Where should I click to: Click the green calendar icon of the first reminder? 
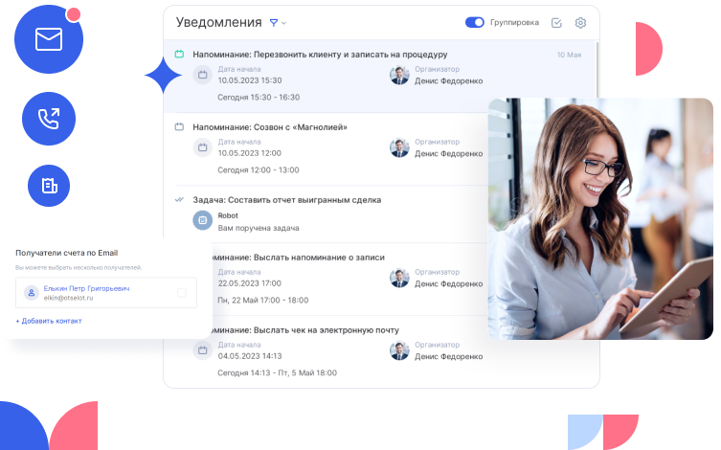pyautogui.click(x=179, y=55)
